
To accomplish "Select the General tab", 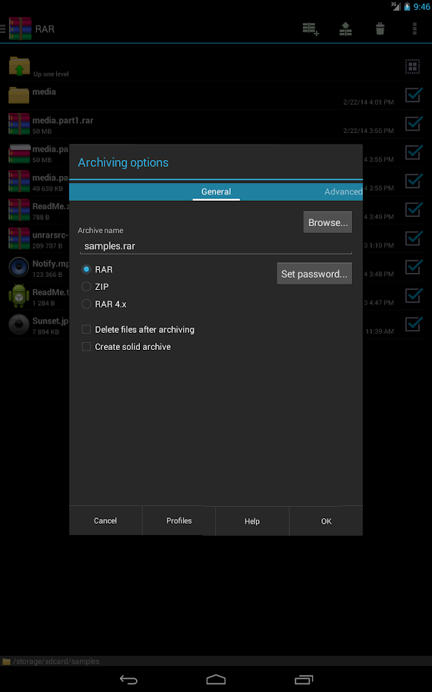I will coord(216,191).
